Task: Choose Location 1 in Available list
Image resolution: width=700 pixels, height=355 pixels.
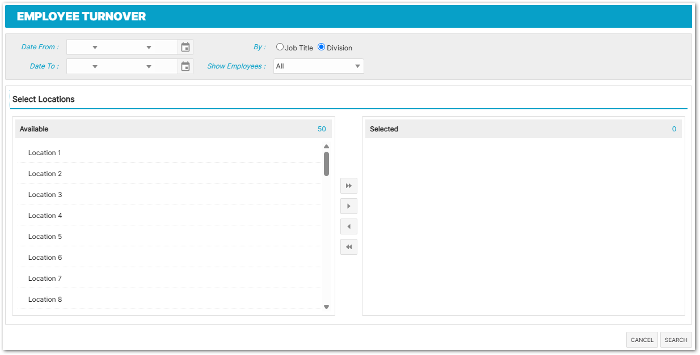Action: click(x=45, y=153)
